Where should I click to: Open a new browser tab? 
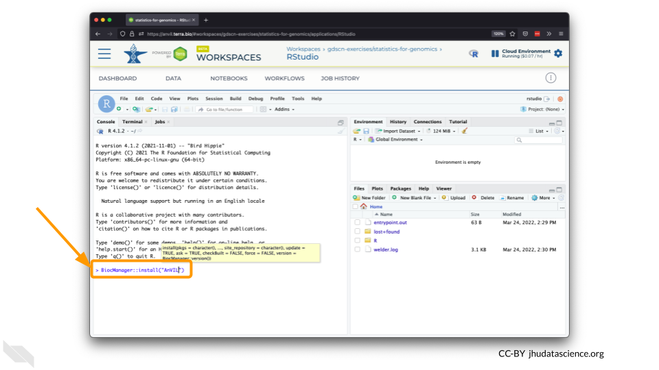point(206,20)
